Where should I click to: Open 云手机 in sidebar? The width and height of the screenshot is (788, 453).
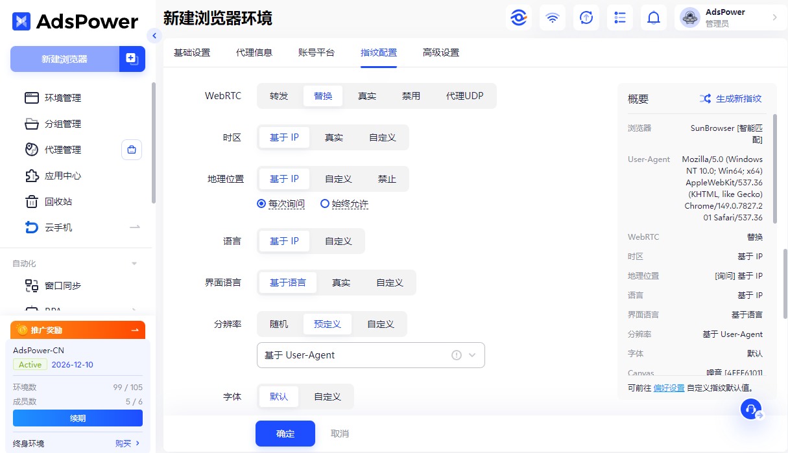point(58,227)
